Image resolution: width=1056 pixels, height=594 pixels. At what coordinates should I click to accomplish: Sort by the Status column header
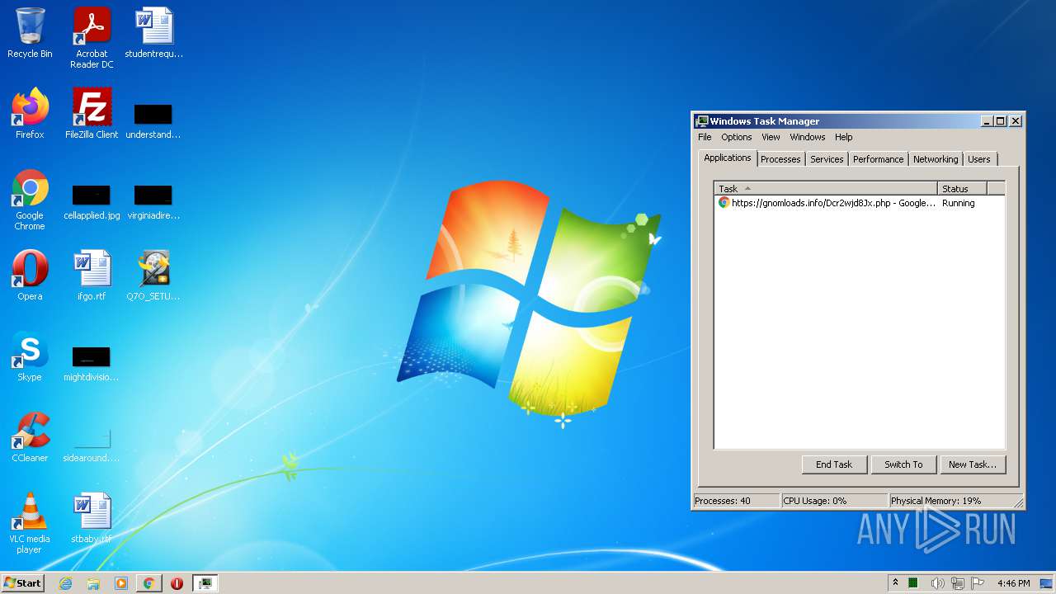point(962,188)
